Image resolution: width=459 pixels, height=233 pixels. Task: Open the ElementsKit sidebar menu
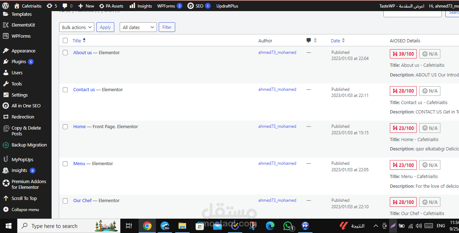[23, 25]
